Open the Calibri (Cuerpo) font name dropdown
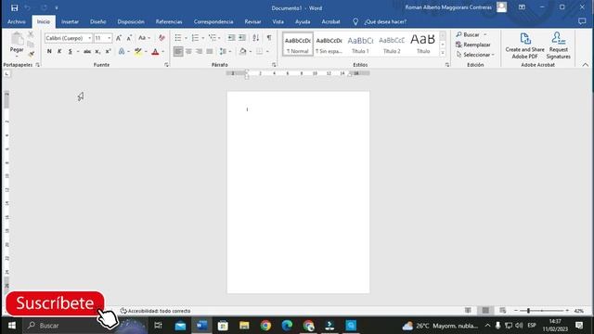 (x=89, y=38)
